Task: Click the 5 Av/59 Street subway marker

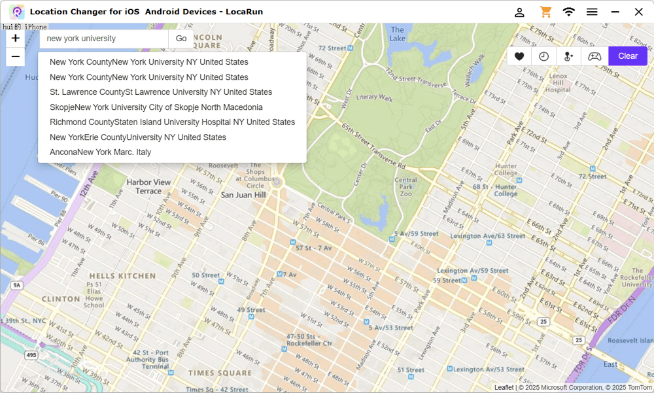Action: coord(392,239)
